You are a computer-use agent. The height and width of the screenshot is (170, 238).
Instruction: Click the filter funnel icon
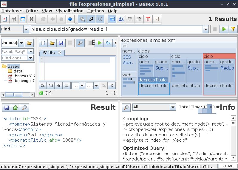(x=233, y=29)
